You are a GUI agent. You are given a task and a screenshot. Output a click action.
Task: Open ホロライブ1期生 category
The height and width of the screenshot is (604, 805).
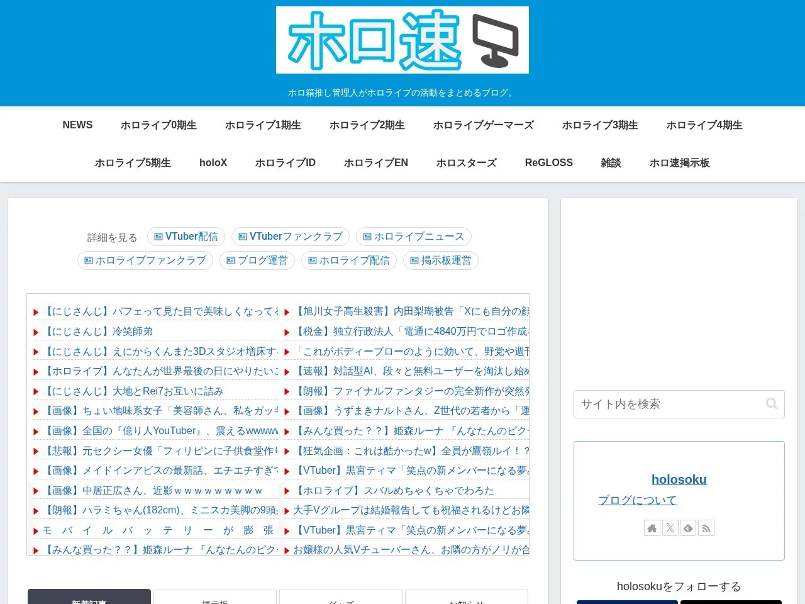pyautogui.click(x=263, y=125)
